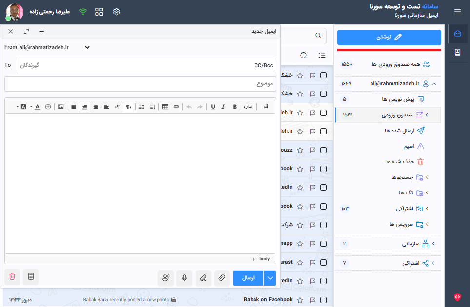Click the ارسال send button
This screenshot has height=307, width=470.
pos(249,278)
